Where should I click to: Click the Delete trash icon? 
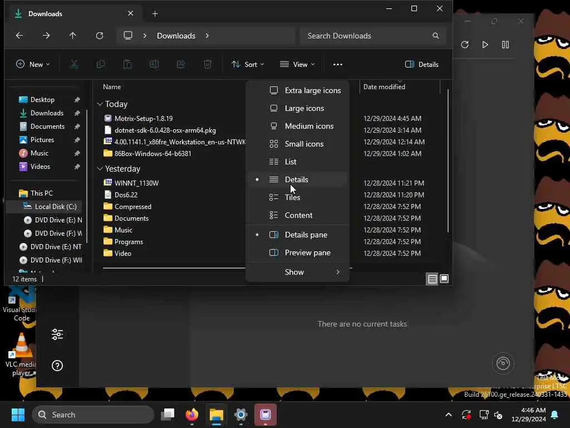(x=208, y=65)
